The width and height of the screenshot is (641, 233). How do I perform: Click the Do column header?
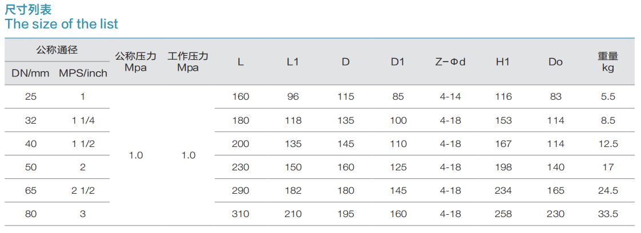click(555, 62)
